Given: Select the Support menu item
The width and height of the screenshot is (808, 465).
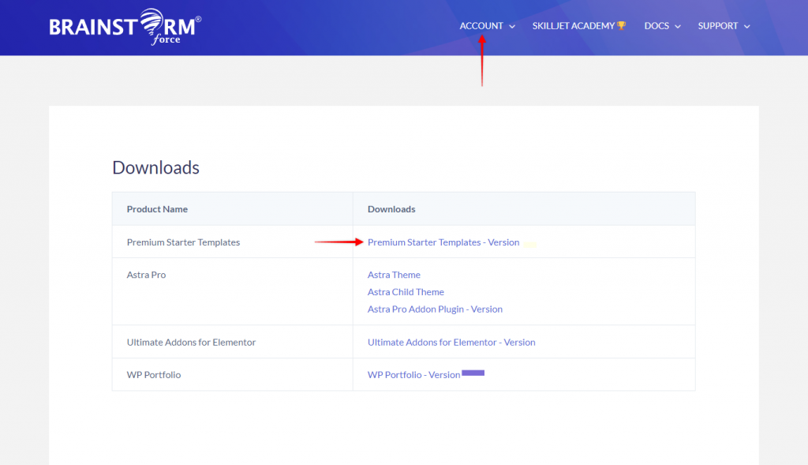Looking at the screenshot, I should [x=717, y=25].
